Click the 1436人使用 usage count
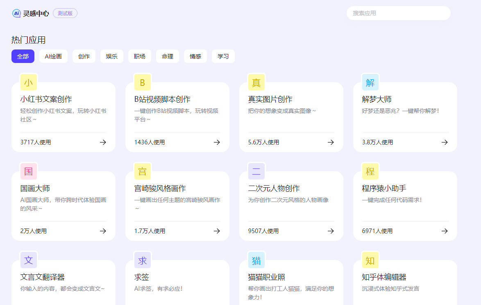 (150, 142)
